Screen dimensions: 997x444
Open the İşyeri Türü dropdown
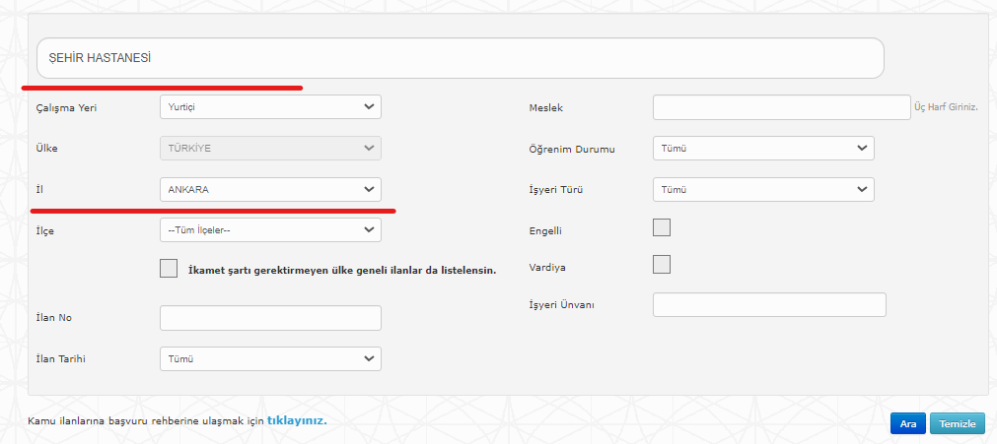[x=763, y=189]
